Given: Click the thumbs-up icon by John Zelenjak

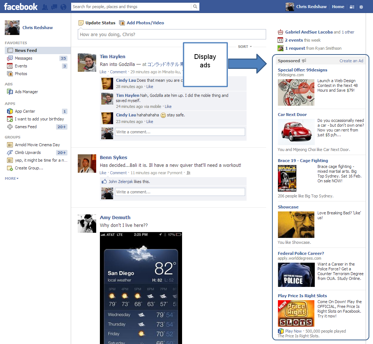Looking at the screenshot, I should pos(104,181).
